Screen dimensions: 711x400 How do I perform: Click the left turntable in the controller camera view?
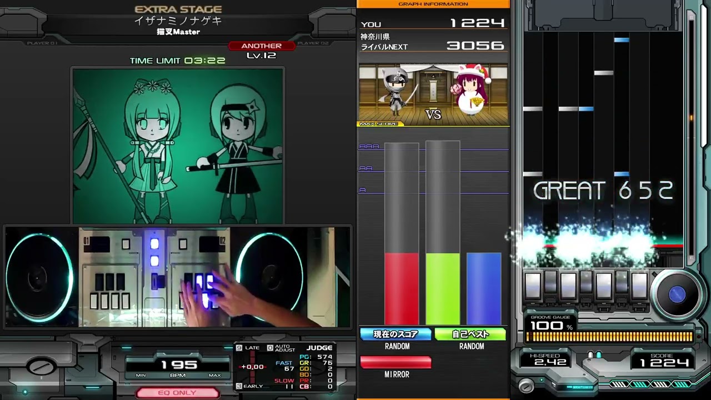tap(39, 276)
